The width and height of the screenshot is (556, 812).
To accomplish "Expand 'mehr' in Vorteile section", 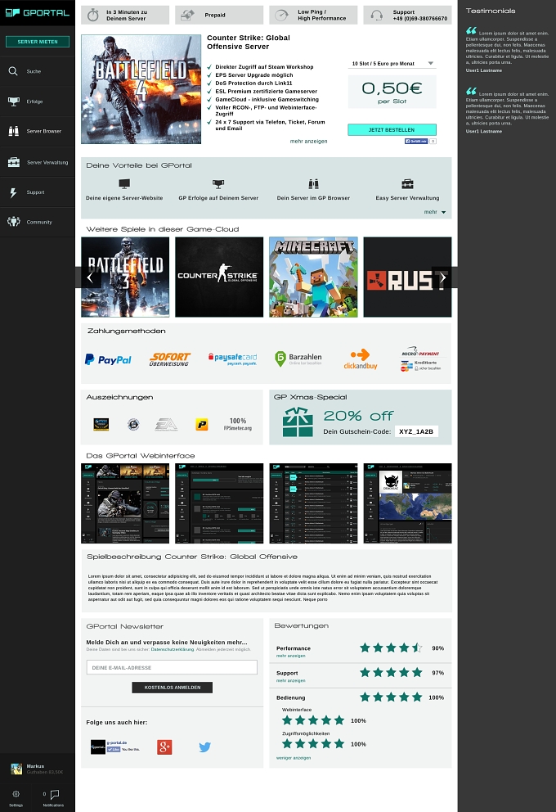I will coord(434,212).
